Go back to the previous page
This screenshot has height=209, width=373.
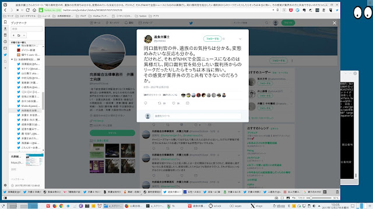pyautogui.click(x=5, y=10)
